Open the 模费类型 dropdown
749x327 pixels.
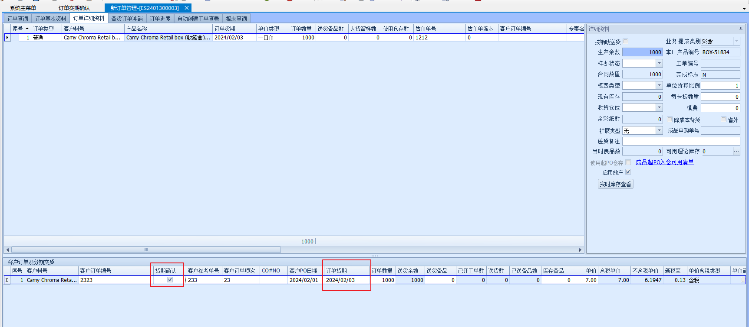(x=659, y=85)
